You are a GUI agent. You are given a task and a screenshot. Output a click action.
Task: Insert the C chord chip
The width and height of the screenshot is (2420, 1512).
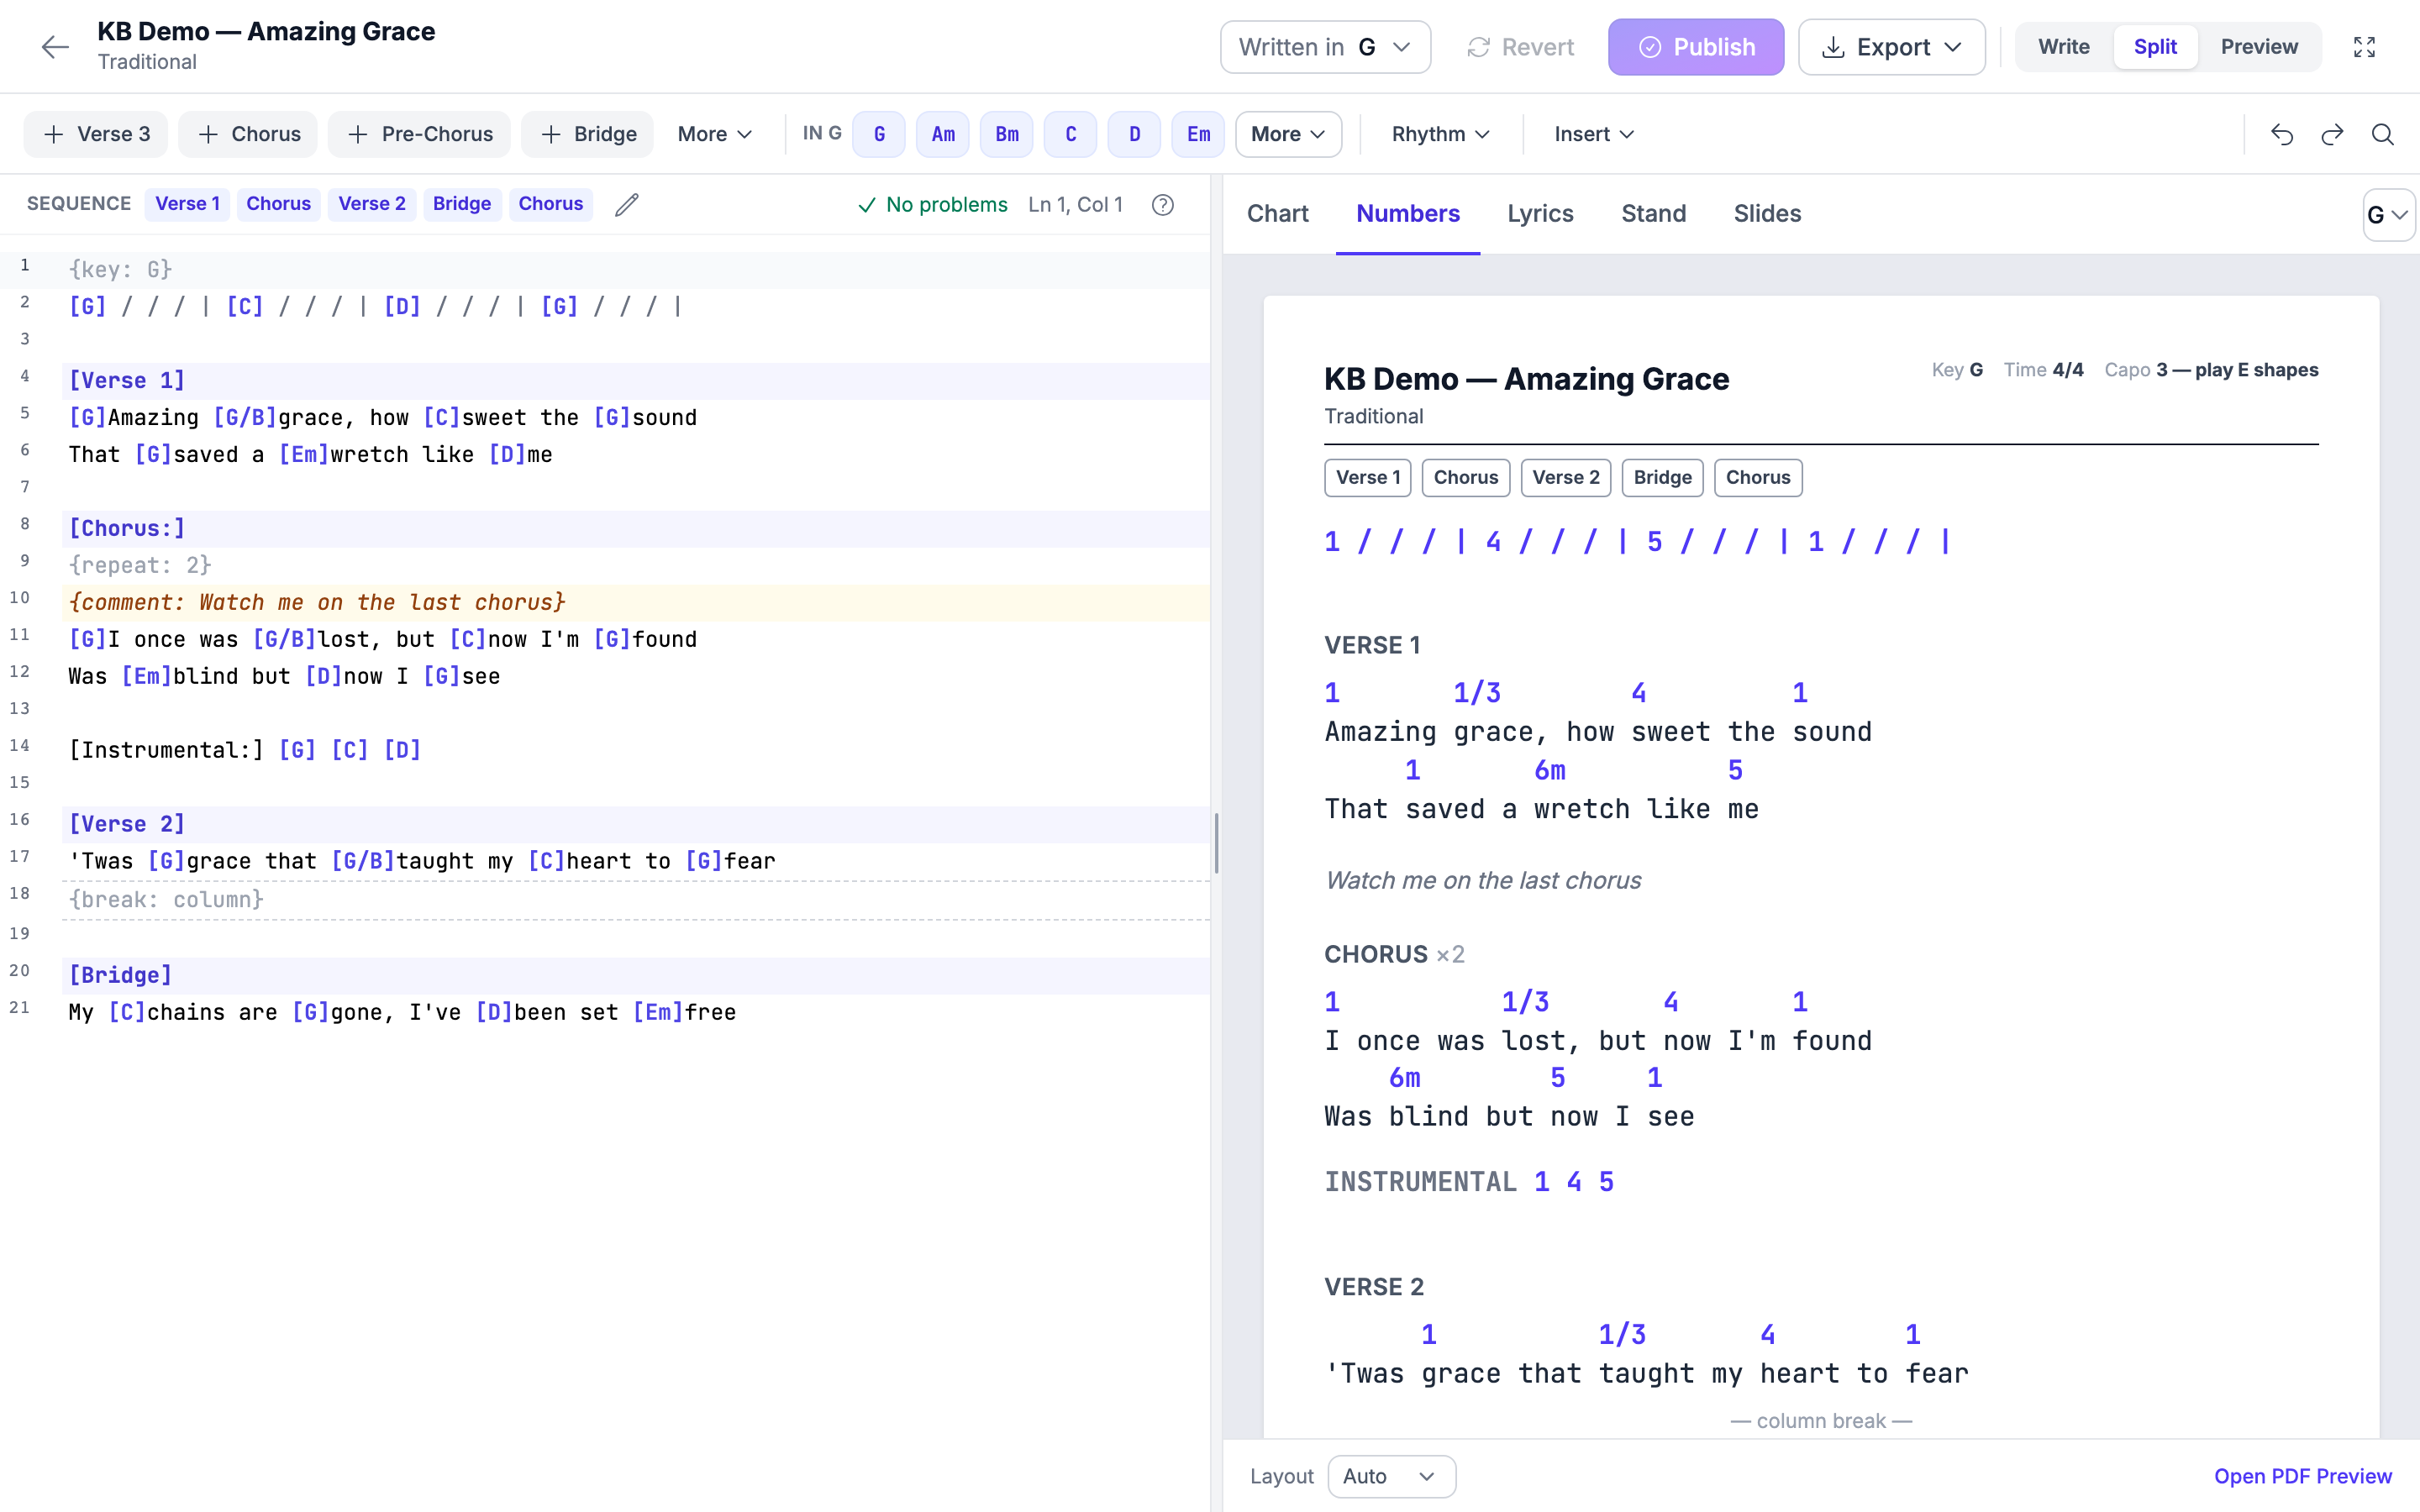pyautogui.click(x=1071, y=134)
